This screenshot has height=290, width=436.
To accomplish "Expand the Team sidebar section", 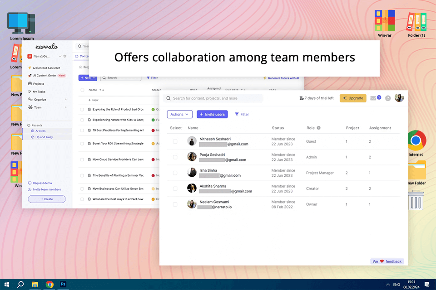I will 66,107.
